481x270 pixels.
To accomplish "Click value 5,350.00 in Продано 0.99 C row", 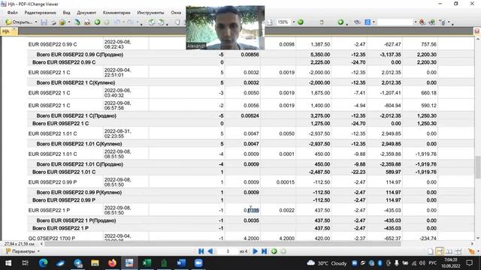I will pos(320,55).
